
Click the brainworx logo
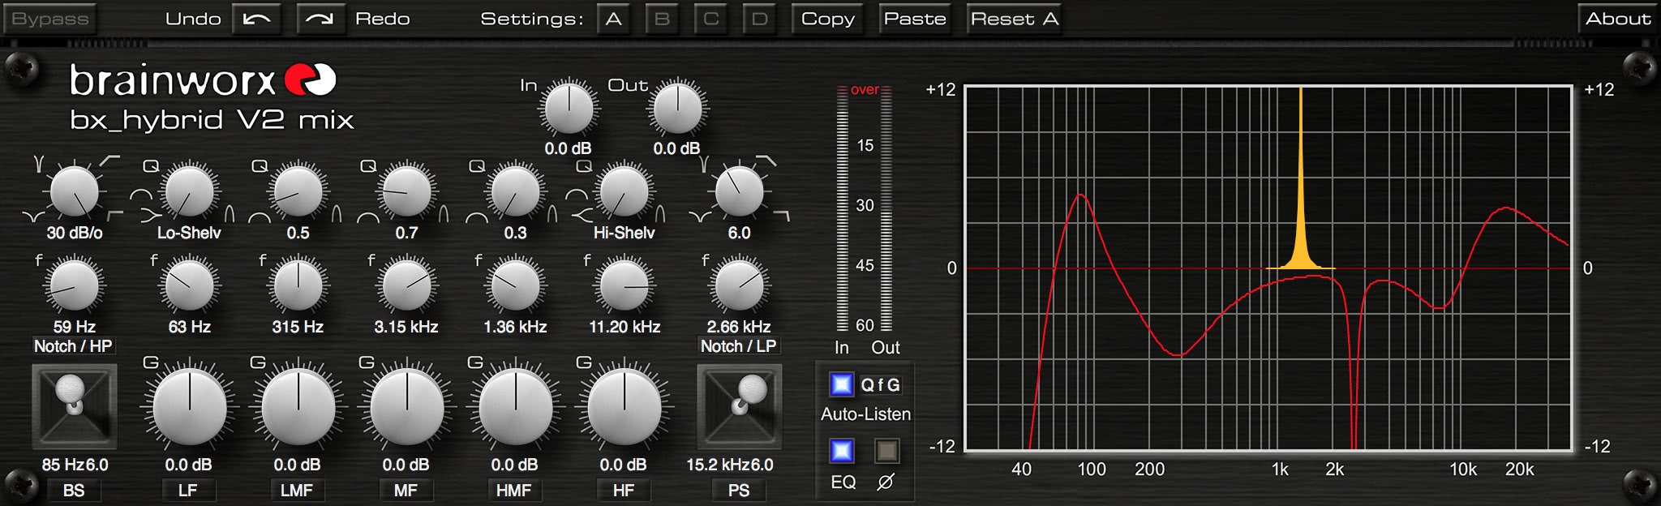pos(203,79)
